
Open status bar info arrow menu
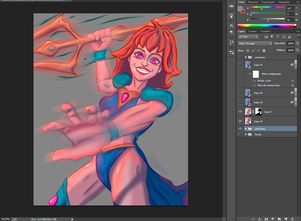[x=73, y=219]
